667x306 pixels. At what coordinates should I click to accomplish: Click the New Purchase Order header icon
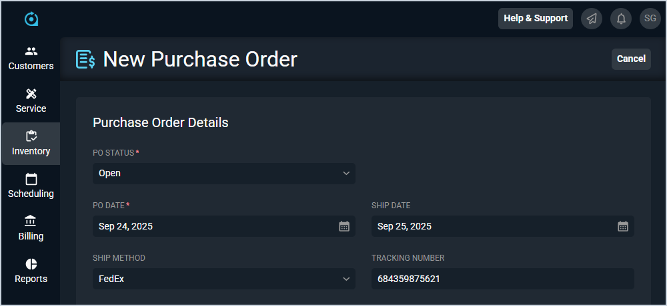tap(85, 59)
